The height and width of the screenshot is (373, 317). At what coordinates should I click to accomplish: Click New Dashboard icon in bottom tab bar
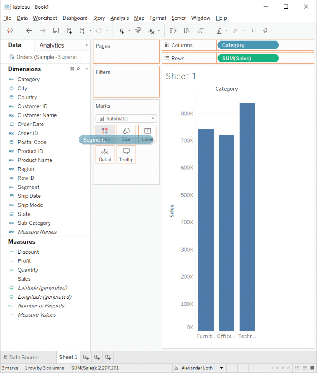pyautogui.click(x=97, y=357)
